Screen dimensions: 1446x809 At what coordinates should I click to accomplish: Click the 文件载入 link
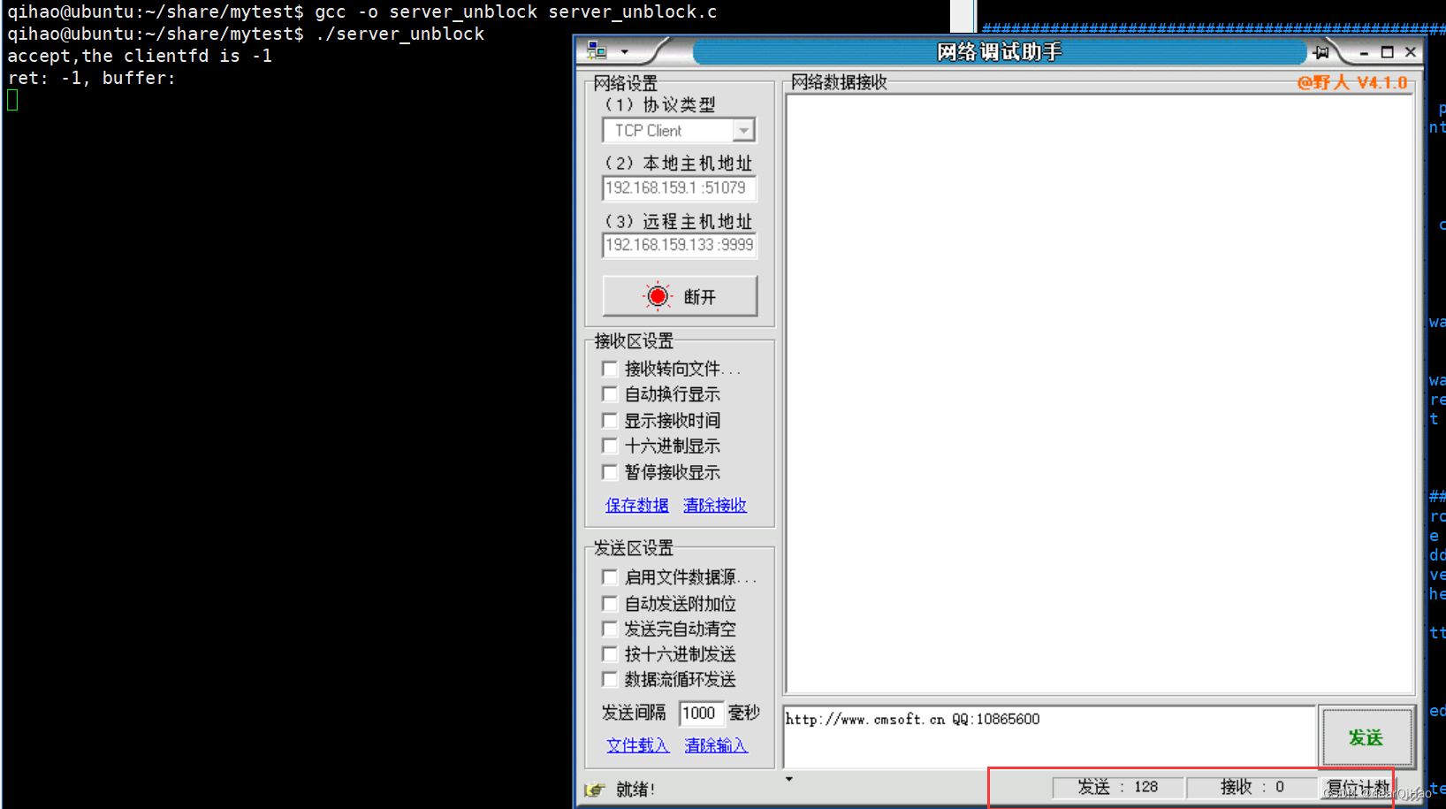pyautogui.click(x=637, y=745)
